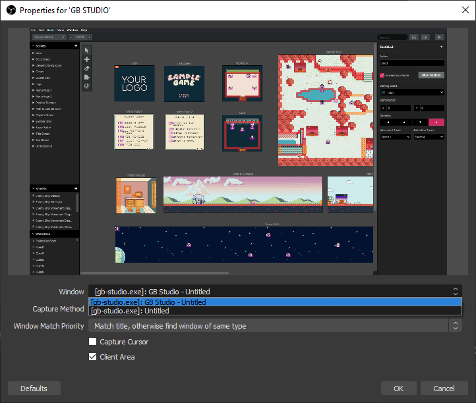Toggle Enable Color Mode checkbox in preview
476x403 pixels.
point(382,75)
